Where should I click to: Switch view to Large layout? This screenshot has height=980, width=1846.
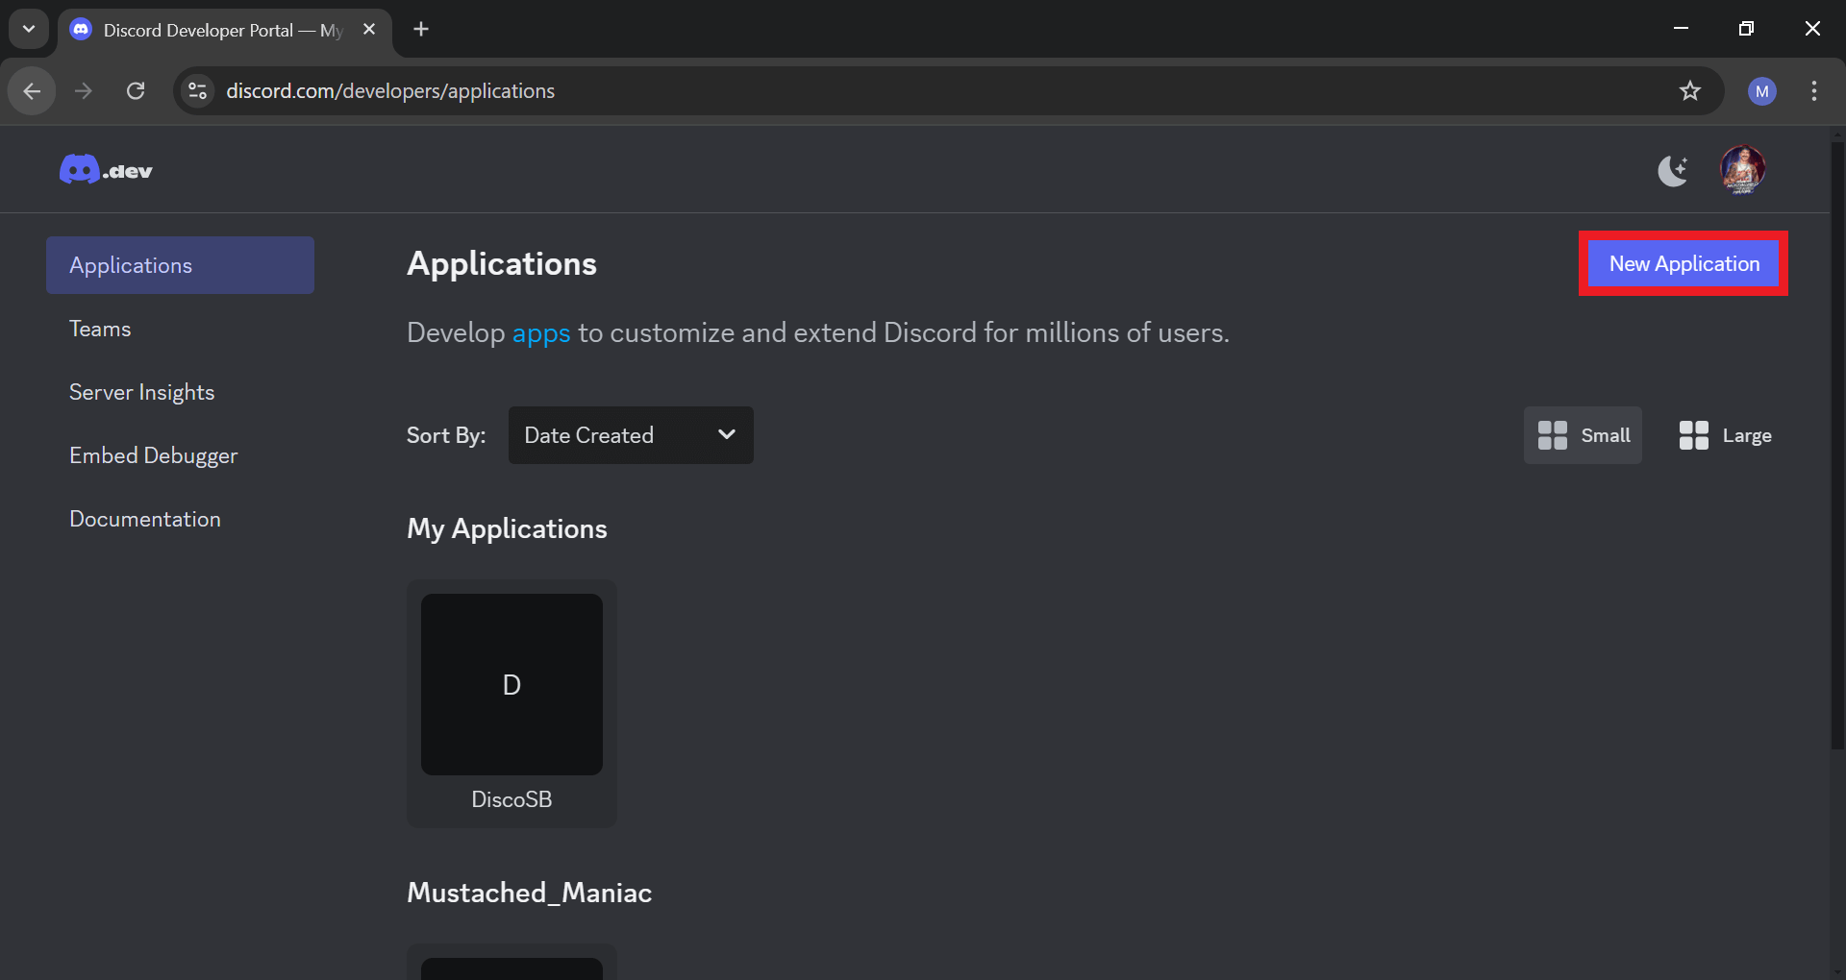[x=1725, y=434]
